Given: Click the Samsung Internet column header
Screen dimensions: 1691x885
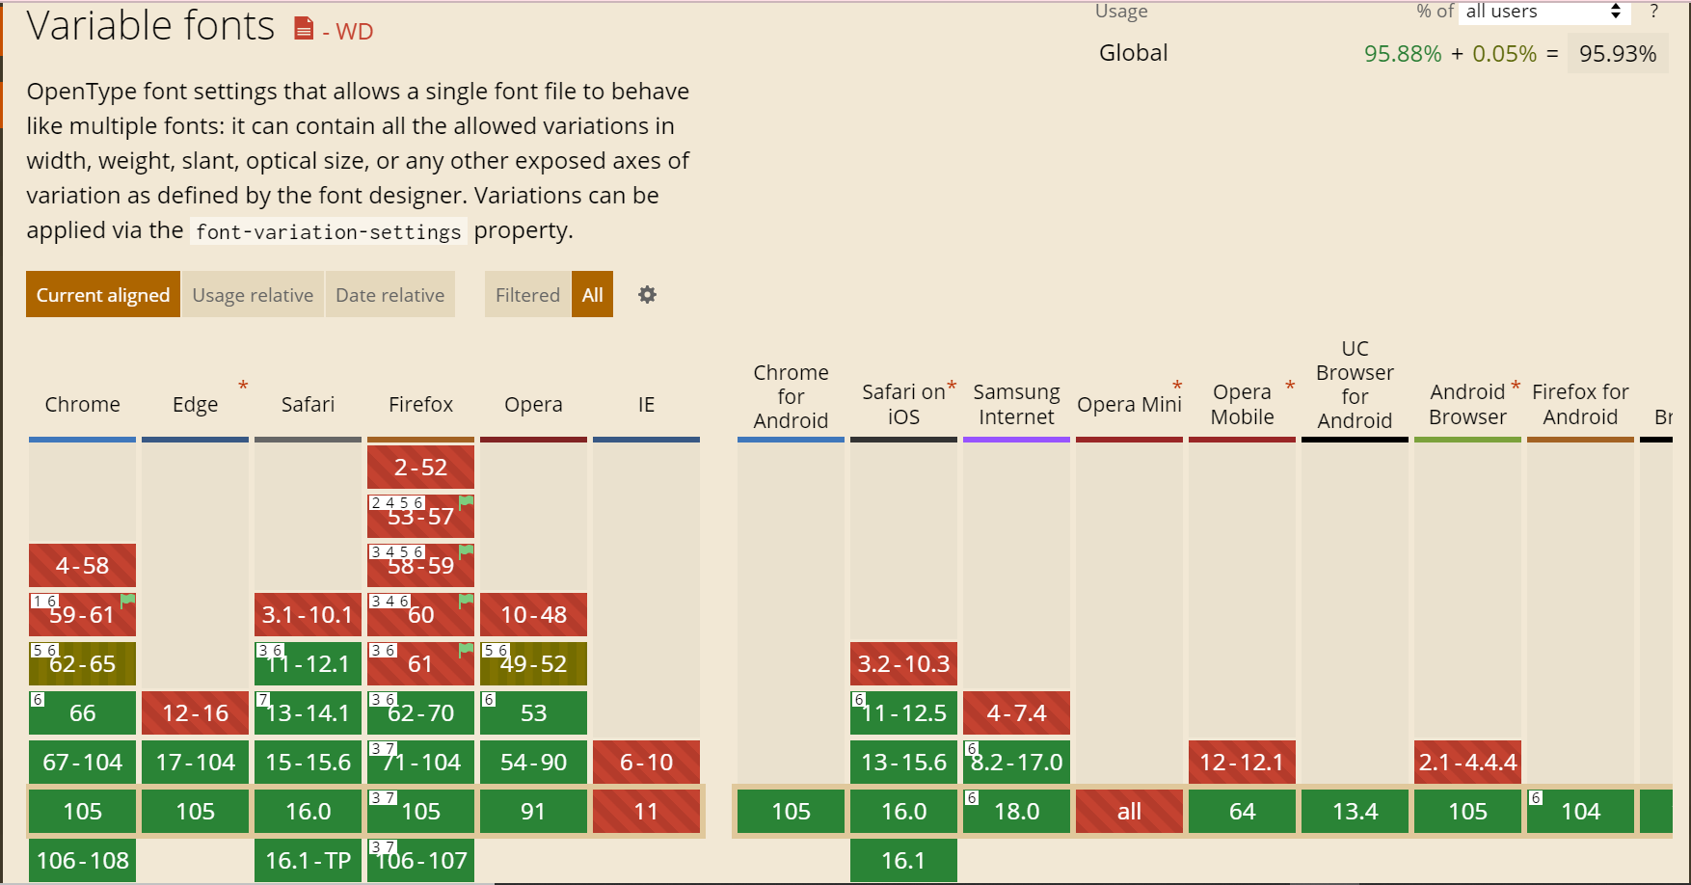Looking at the screenshot, I should point(1017,404).
